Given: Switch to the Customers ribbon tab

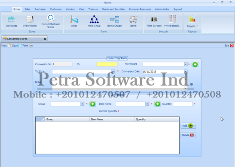Looking at the screenshot, I should [x=56, y=9].
